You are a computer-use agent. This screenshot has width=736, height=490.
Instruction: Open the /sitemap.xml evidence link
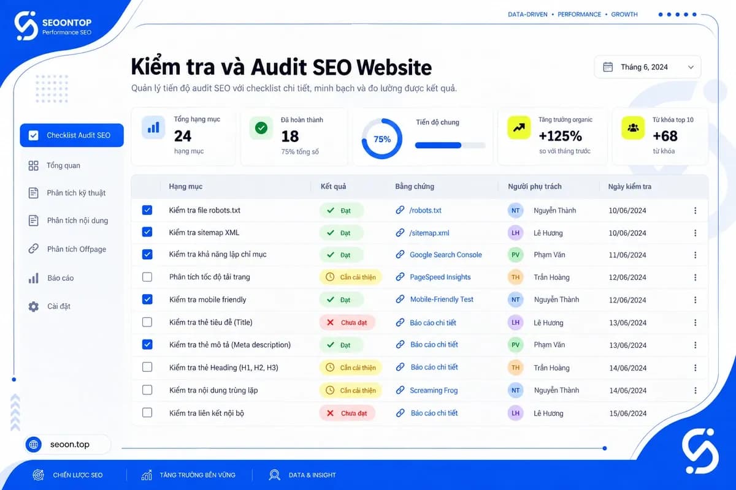pos(429,233)
